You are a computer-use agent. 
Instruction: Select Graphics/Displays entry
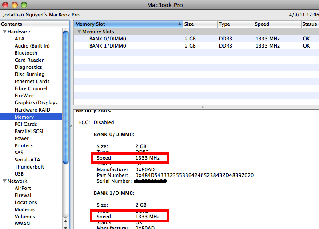click(36, 103)
